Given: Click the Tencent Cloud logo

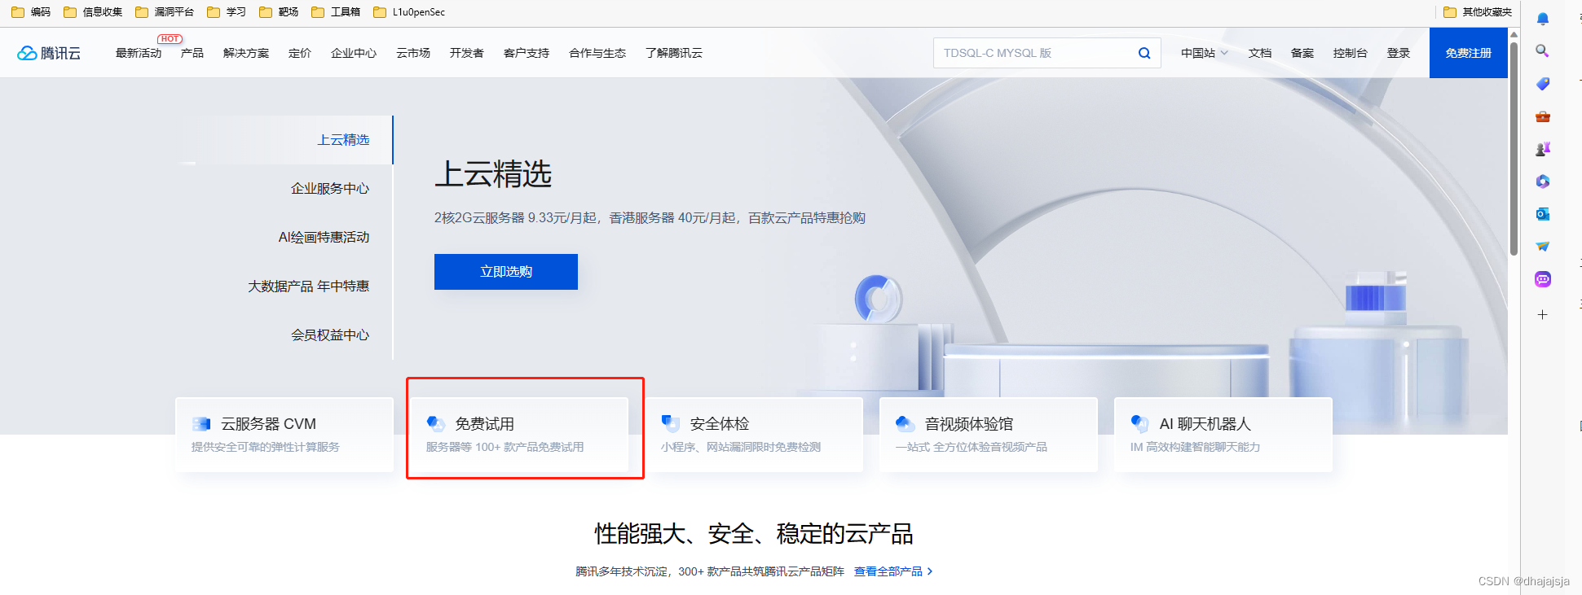Looking at the screenshot, I should [x=49, y=53].
